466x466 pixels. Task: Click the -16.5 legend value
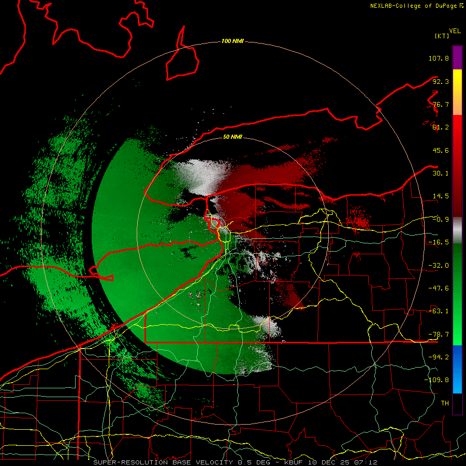[439, 242]
